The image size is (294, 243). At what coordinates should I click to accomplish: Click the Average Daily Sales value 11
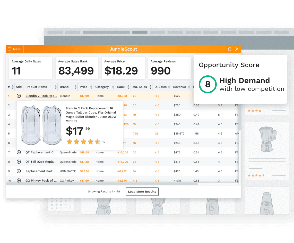point(16,71)
